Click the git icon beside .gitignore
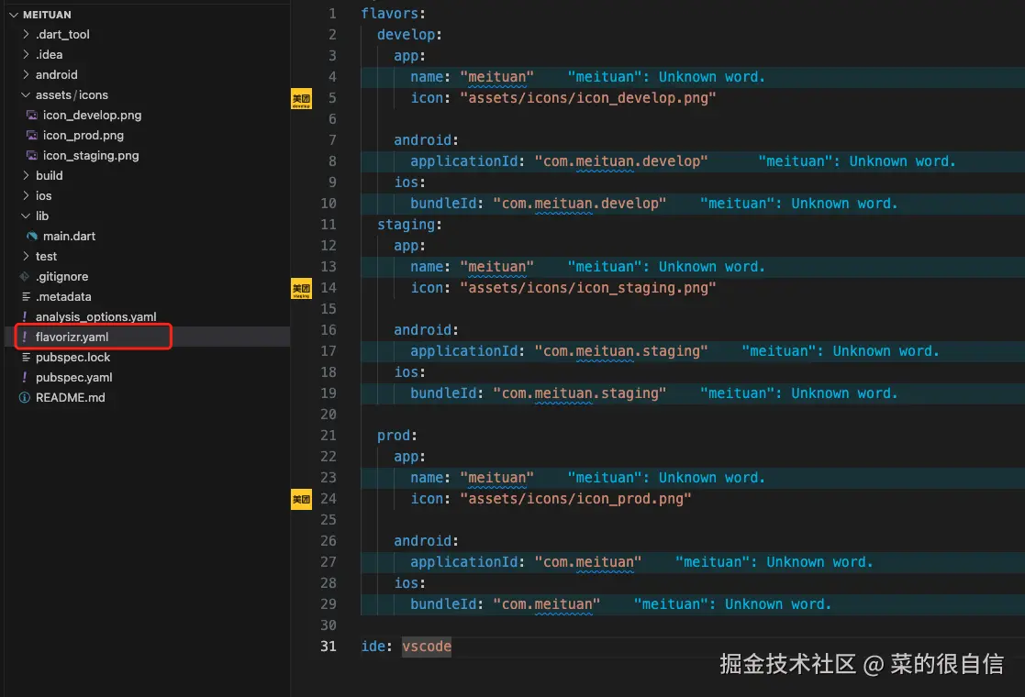This screenshot has height=697, width=1025. click(x=25, y=276)
